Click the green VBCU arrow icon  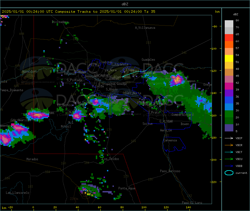pos(229,159)
